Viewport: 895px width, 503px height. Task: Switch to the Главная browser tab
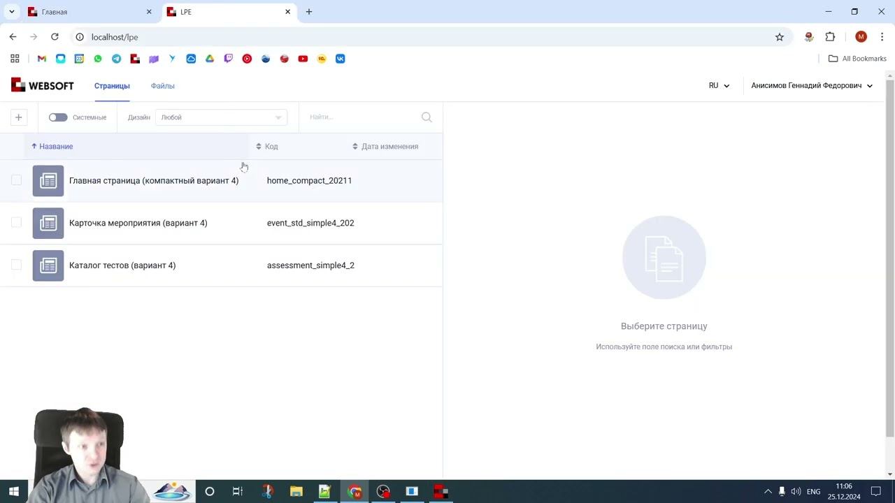[89, 12]
